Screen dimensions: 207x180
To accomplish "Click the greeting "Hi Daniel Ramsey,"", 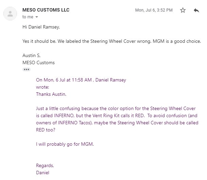I will (41, 27).
